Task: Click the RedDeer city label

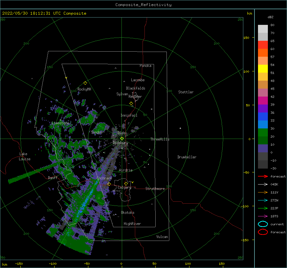Action: coord(135,97)
